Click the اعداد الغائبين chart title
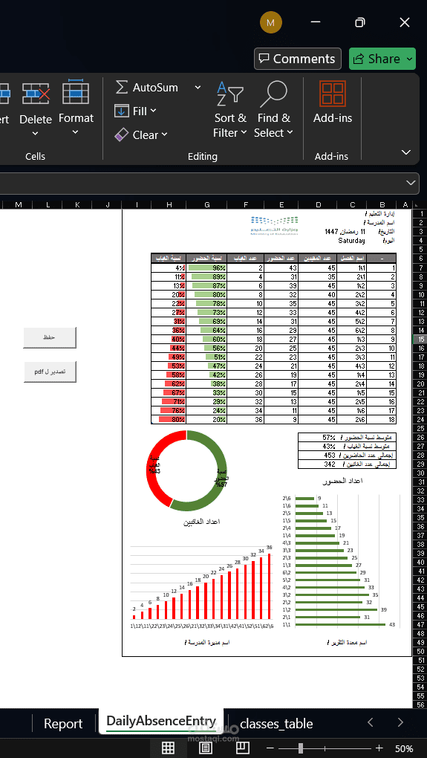Screen dimensions: 427x758 click(201, 522)
